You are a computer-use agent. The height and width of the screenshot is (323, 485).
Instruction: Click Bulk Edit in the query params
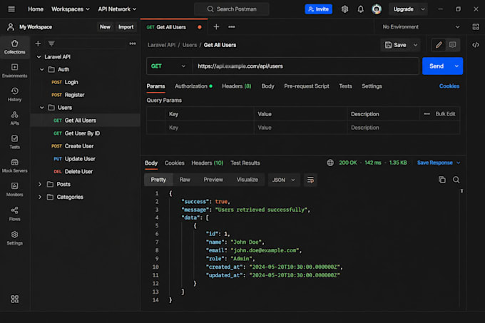click(x=445, y=114)
